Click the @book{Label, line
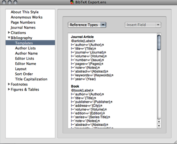This screenshot has width=177, height=144. (x=82, y=90)
